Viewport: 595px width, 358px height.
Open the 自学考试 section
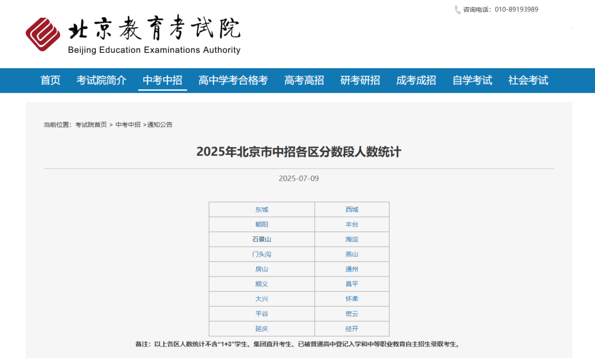tap(472, 80)
